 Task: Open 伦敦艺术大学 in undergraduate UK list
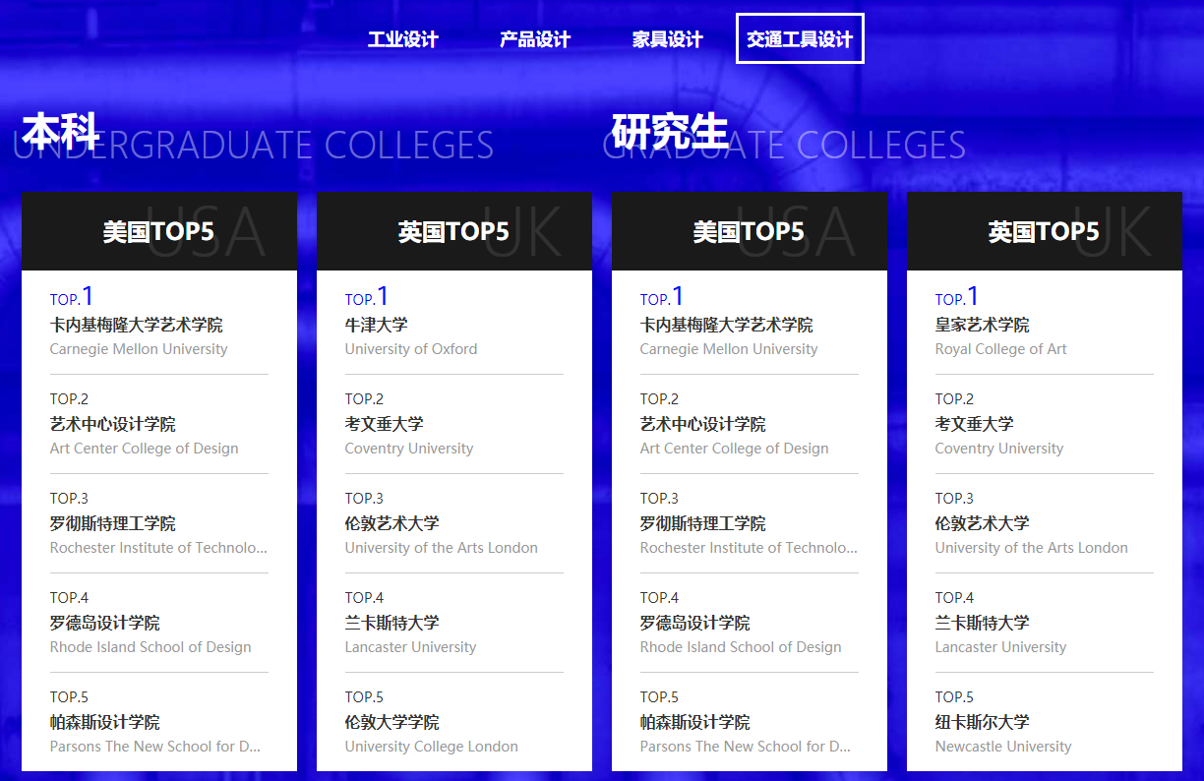tap(392, 523)
